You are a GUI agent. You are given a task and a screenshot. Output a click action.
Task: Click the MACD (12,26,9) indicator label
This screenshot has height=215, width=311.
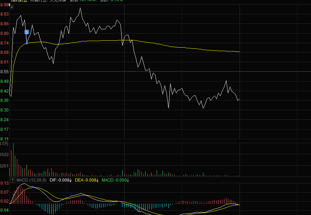31,180
